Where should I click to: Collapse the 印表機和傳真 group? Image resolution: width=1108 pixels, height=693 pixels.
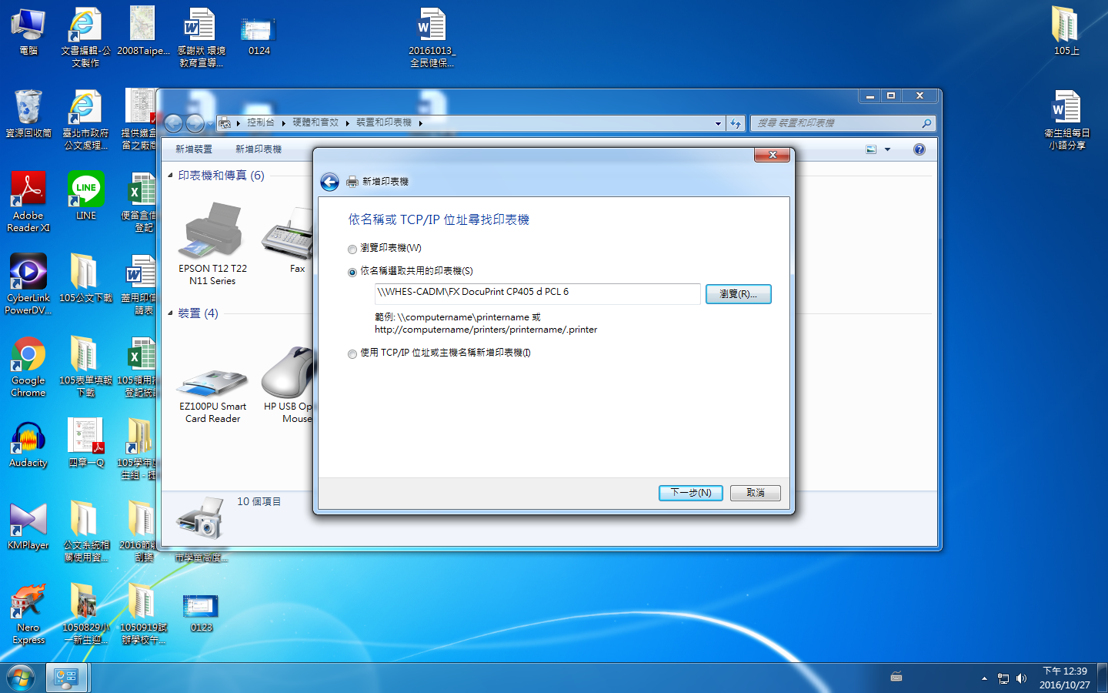[170, 176]
